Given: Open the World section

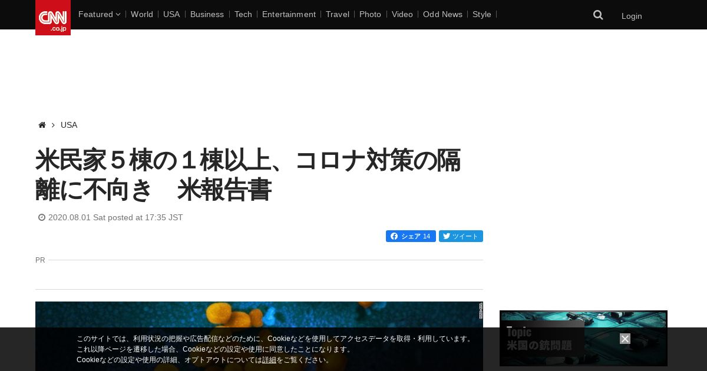Looking at the screenshot, I should click(x=142, y=14).
